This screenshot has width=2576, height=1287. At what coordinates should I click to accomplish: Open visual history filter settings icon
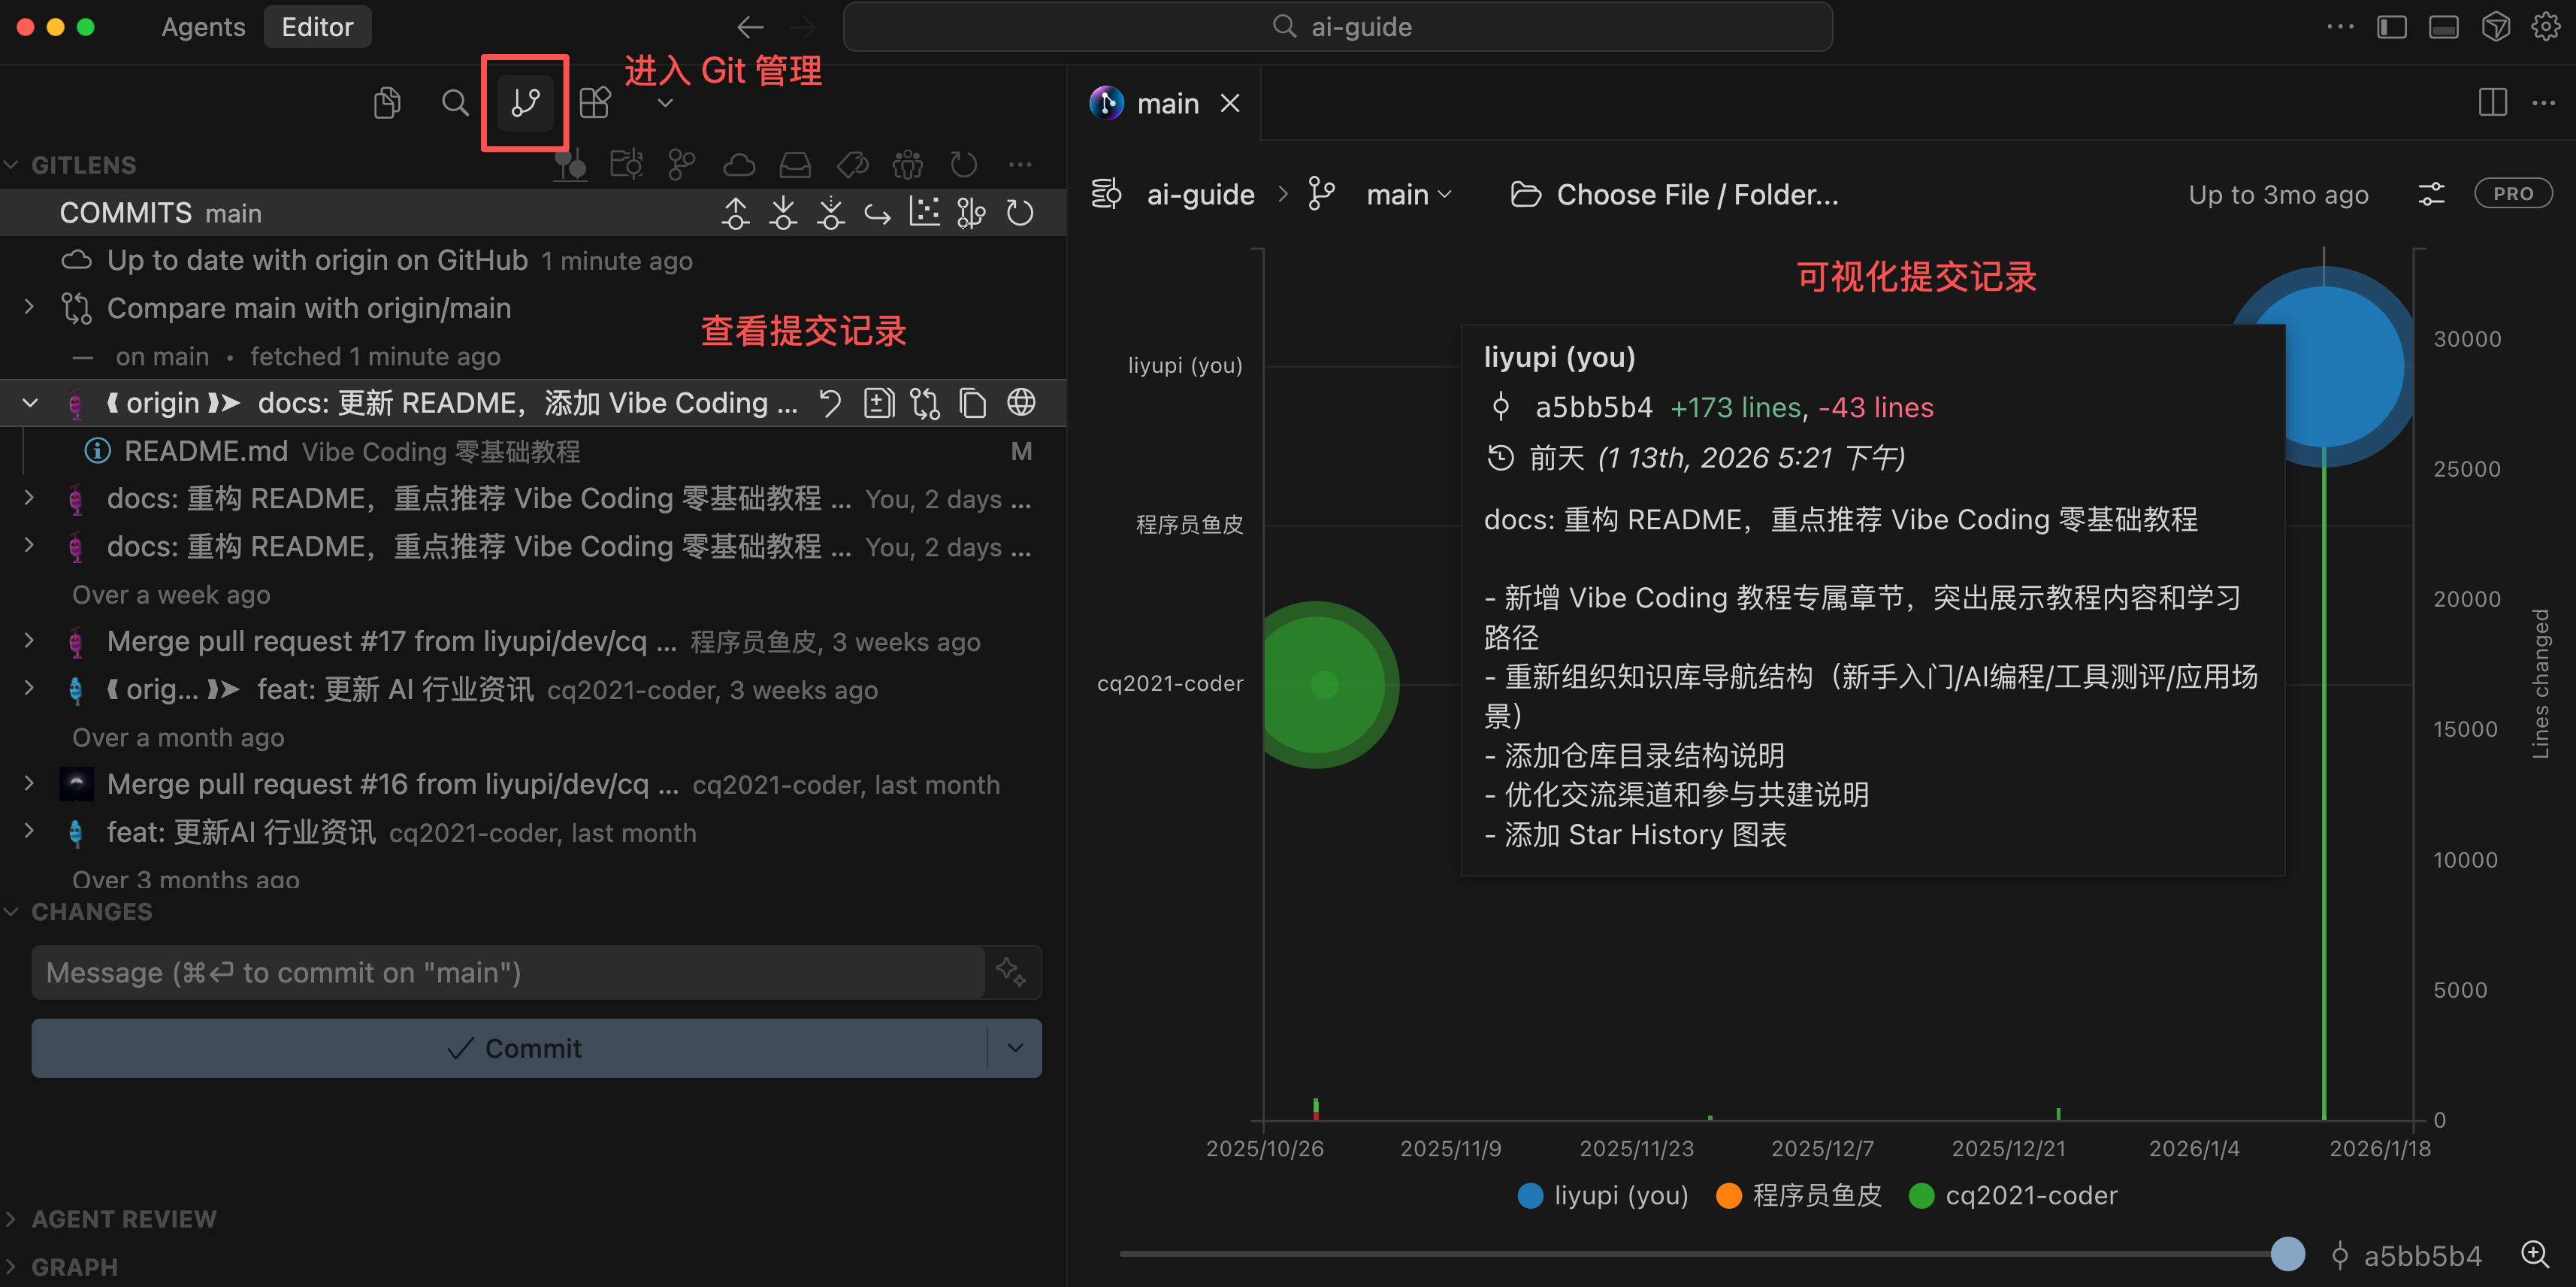tap(2431, 194)
